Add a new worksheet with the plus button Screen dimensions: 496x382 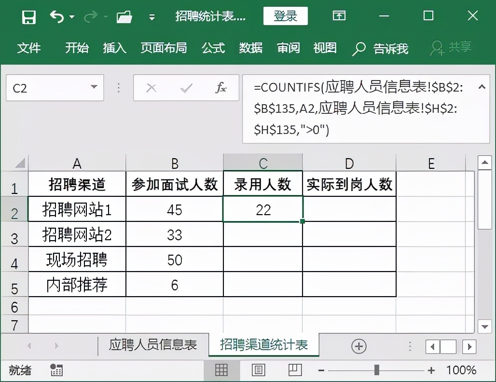360,346
